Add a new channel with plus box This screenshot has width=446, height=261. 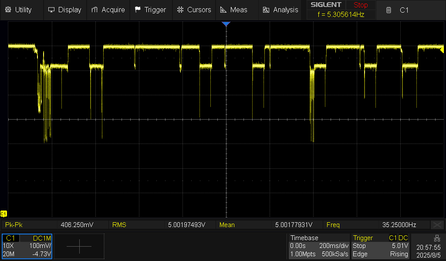(x=79, y=246)
